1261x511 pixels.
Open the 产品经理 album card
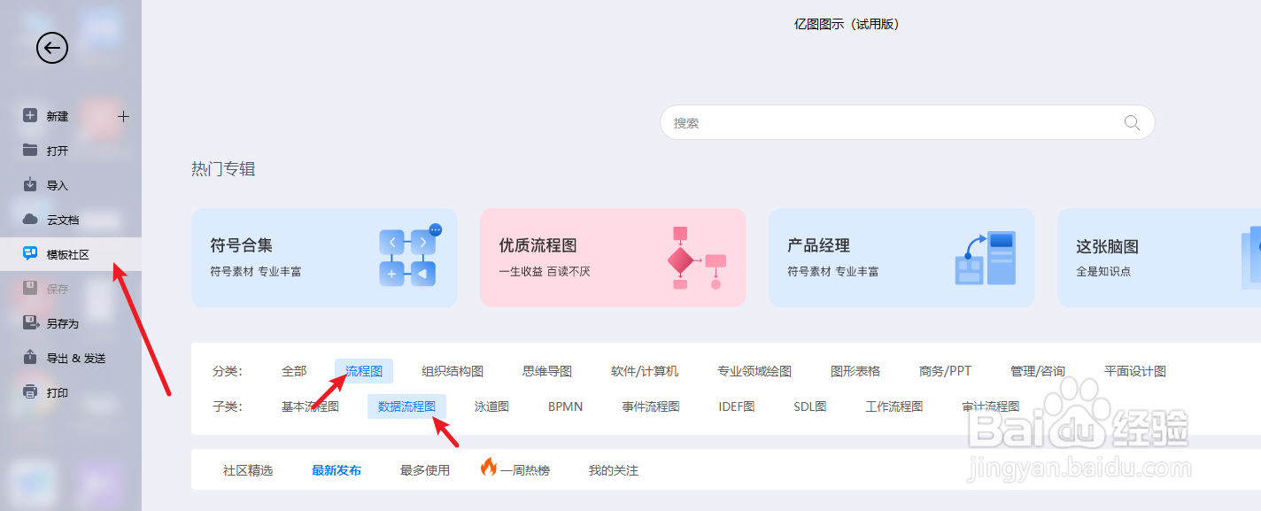[x=901, y=258]
